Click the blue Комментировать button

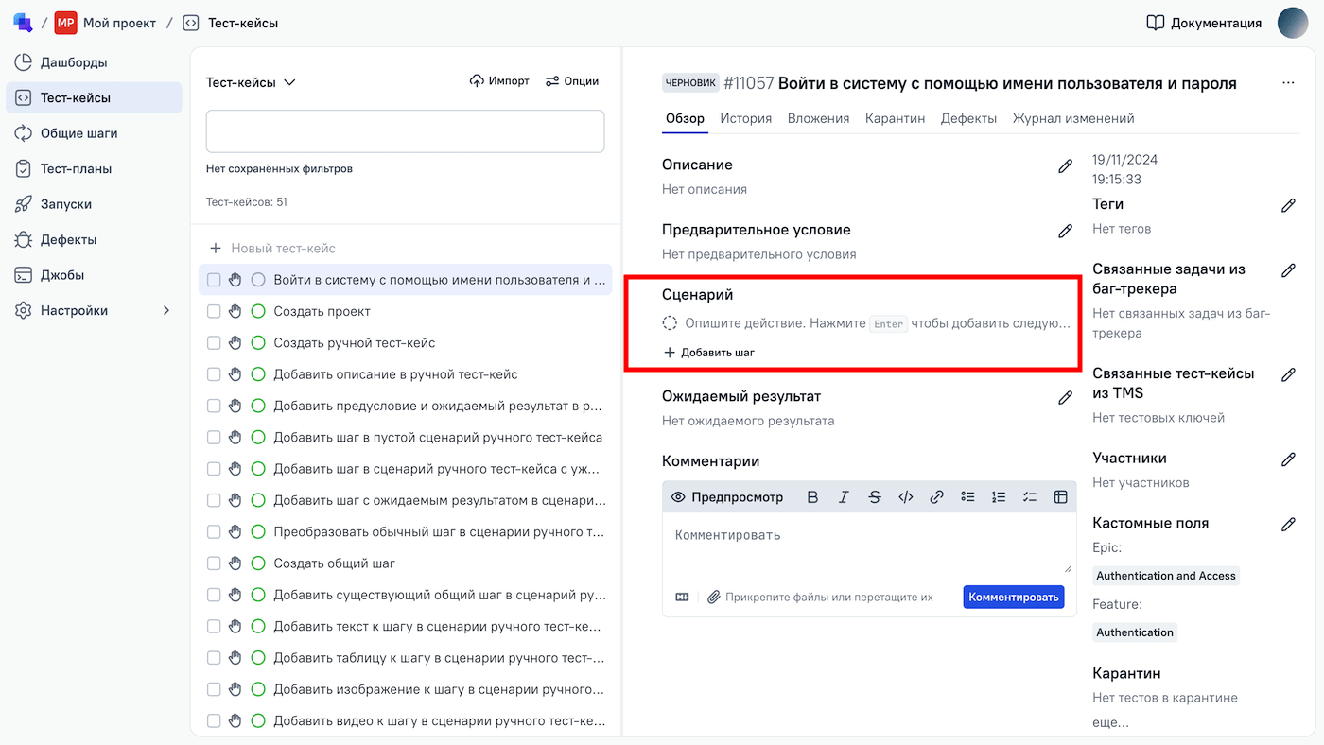(1013, 597)
